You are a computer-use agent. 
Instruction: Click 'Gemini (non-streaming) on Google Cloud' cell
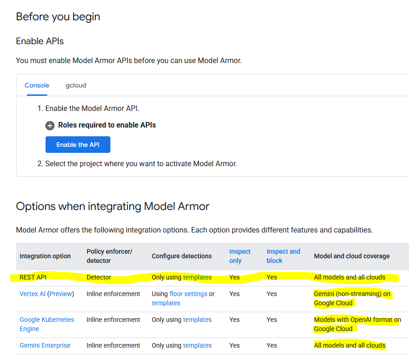point(352,298)
